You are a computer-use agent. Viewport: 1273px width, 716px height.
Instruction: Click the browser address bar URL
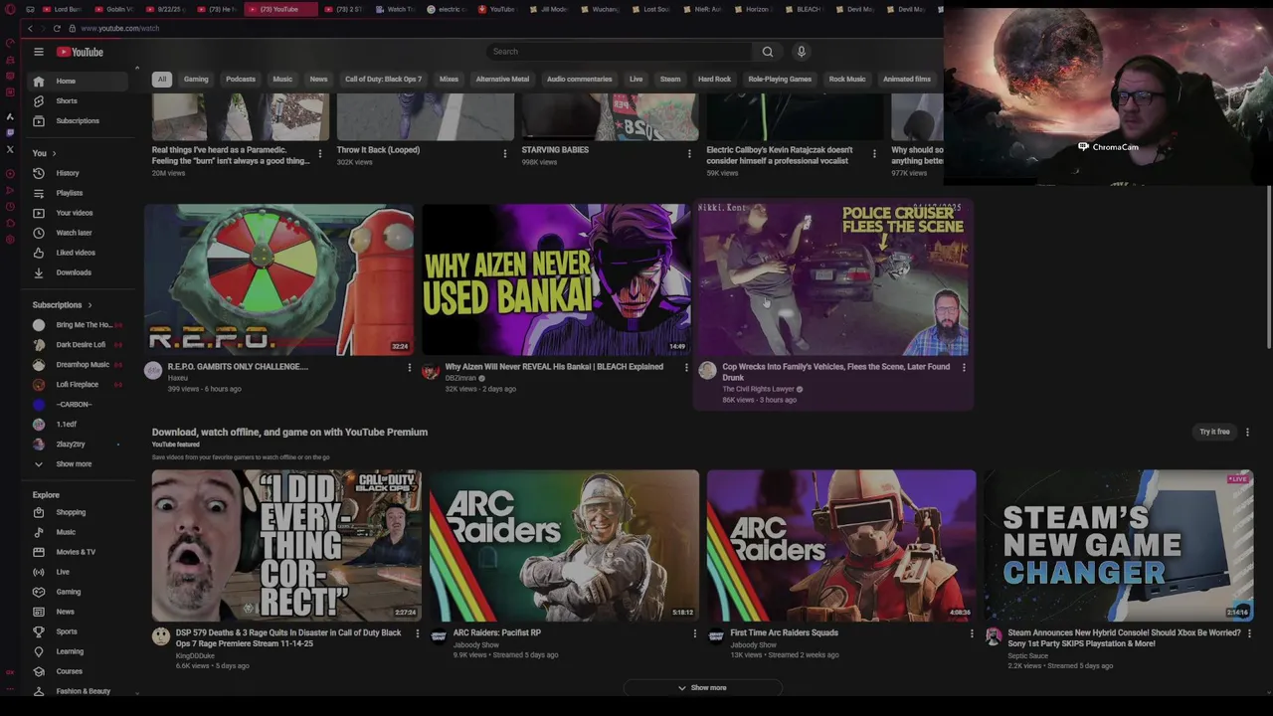point(119,28)
